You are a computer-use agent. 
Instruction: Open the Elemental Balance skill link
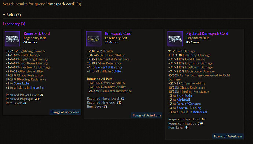[109, 67]
